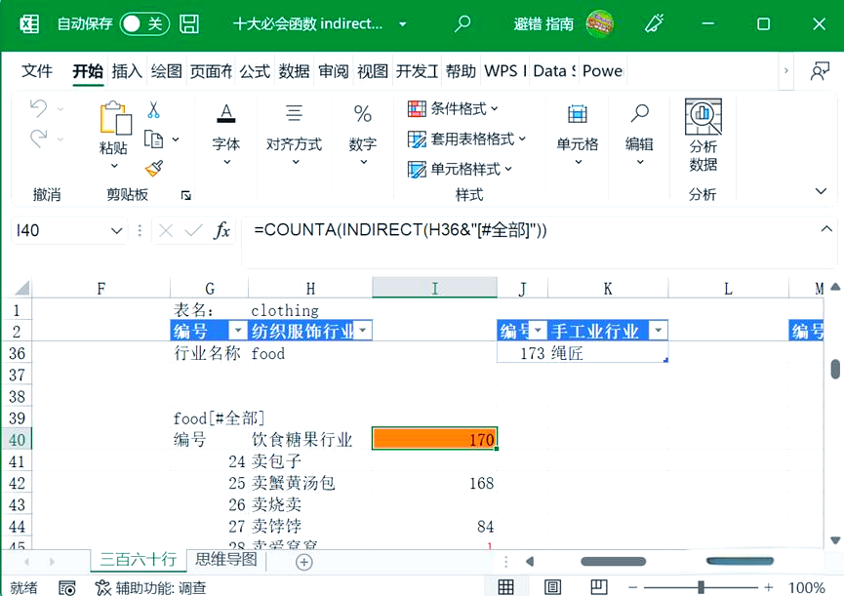Switch to the 思维导图 sheet tab
844x596 pixels.
click(226, 560)
